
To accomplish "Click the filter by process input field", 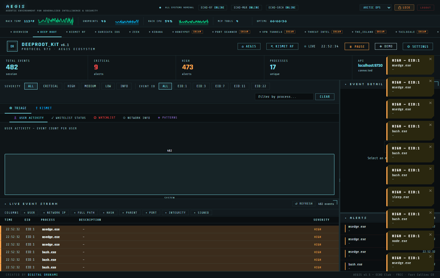I will pyautogui.click(x=284, y=97).
